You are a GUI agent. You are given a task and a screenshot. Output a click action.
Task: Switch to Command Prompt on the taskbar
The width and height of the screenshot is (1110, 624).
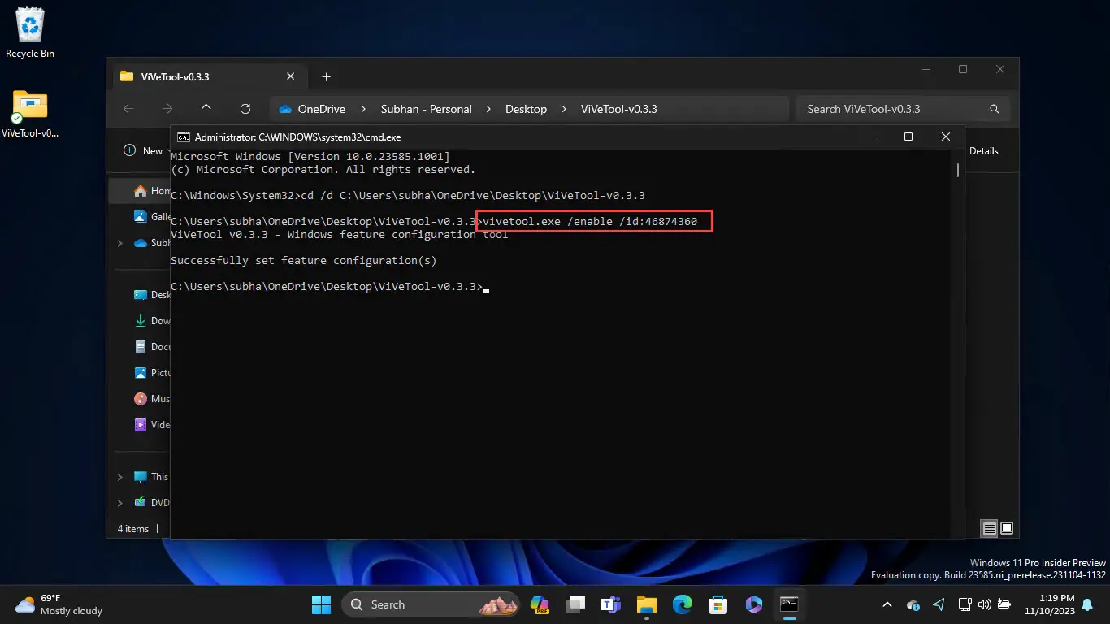click(789, 604)
